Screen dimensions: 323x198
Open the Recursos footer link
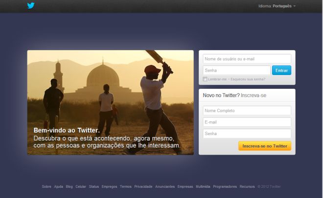point(247,186)
